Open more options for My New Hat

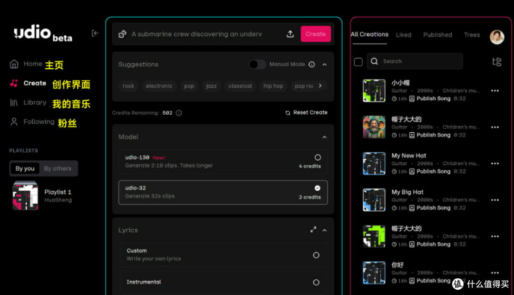coord(495,164)
